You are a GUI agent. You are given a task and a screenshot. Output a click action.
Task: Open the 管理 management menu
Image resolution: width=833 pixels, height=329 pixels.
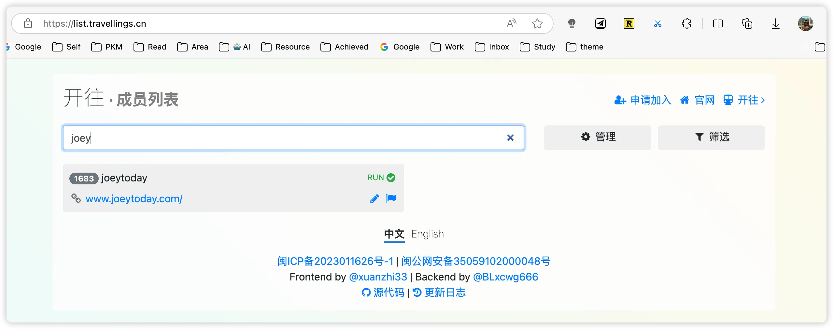pyautogui.click(x=598, y=137)
